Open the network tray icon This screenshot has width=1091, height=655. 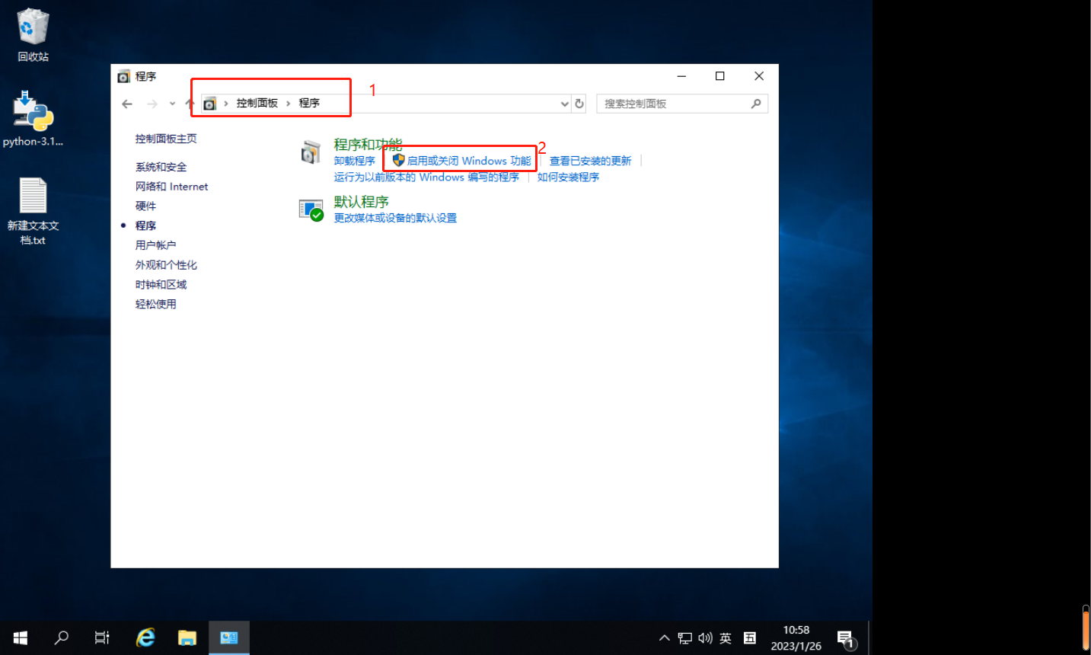pyautogui.click(x=685, y=638)
